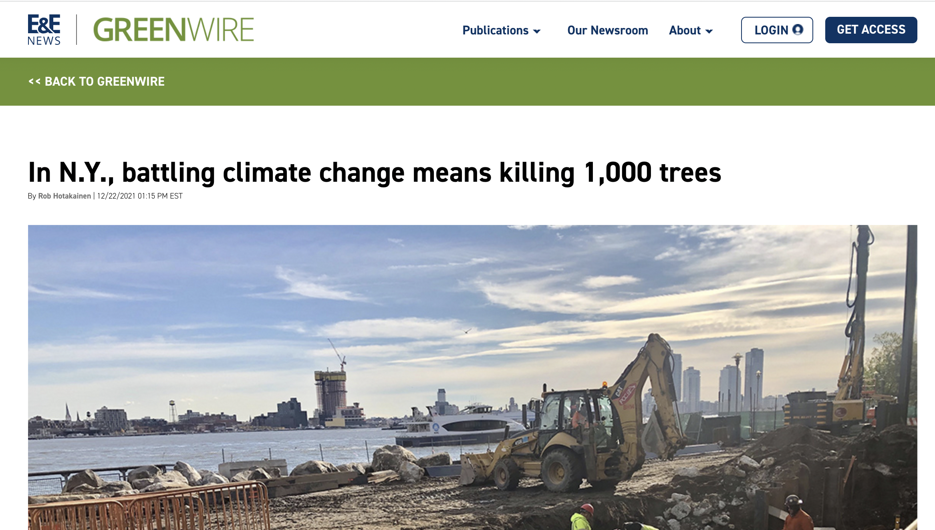Open the Publications menu
This screenshot has height=530, width=935.
pos(495,30)
